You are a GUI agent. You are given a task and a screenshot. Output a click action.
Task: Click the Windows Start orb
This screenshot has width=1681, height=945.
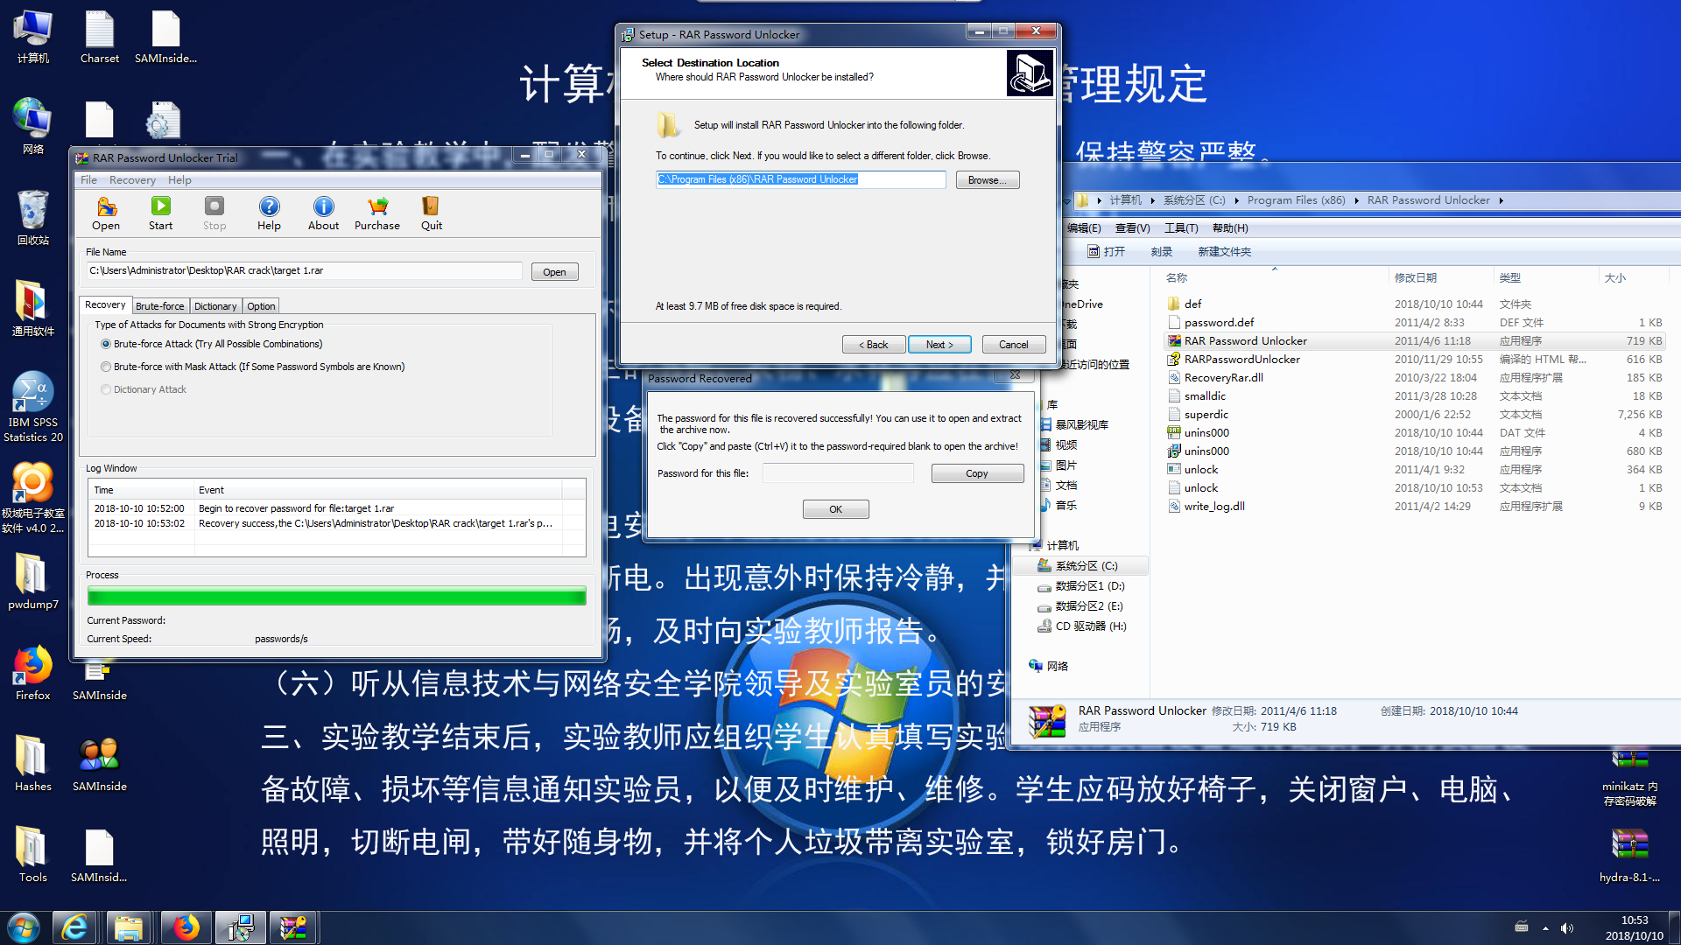click(x=24, y=927)
